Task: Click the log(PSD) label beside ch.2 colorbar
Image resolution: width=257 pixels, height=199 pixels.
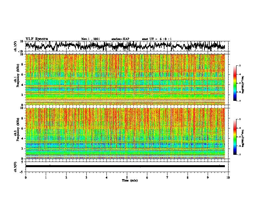Action: 243,139
